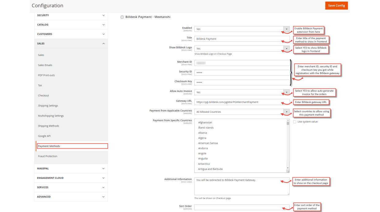Open Payment from Applicable Countries dropdown
Viewport: 380px width, 212px height.
pyautogui.click(x=242, y=112)
